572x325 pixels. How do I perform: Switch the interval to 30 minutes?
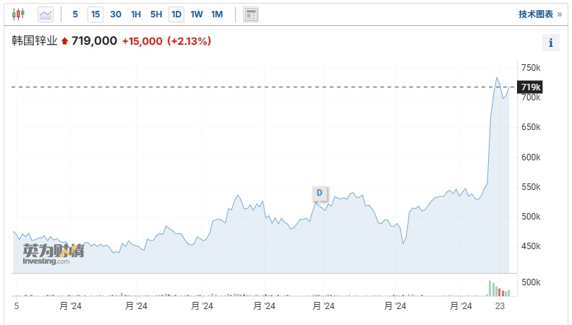[116, 14]
